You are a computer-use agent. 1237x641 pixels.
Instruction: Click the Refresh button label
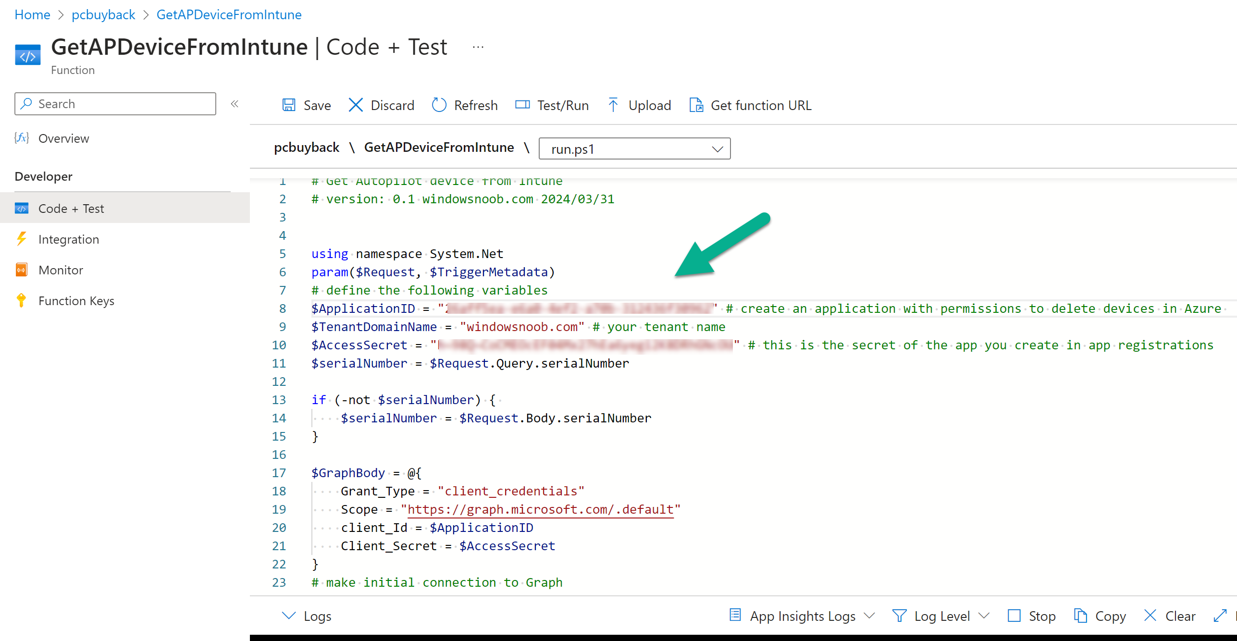pyautogui.click(x=476, y=105)
